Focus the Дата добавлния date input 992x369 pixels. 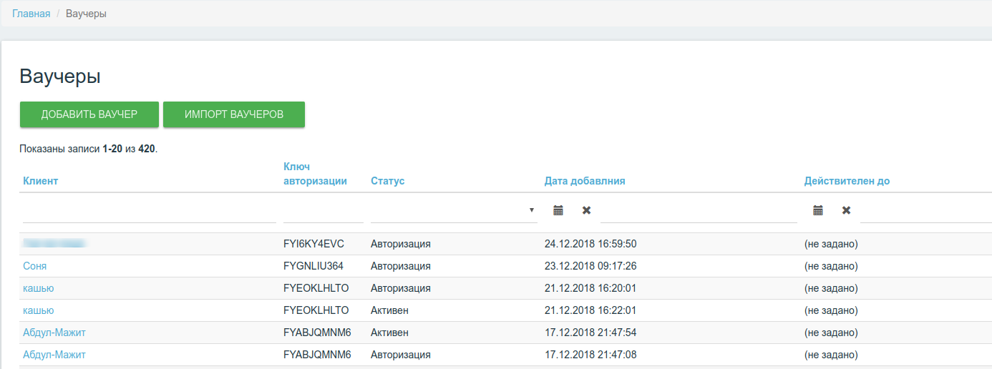pos(699,210)
